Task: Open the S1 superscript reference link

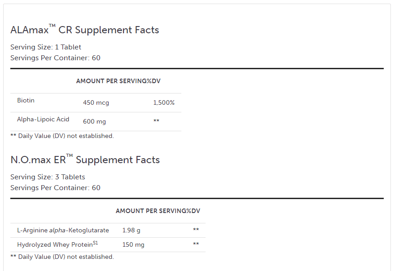Action: [x=95, y=243]
